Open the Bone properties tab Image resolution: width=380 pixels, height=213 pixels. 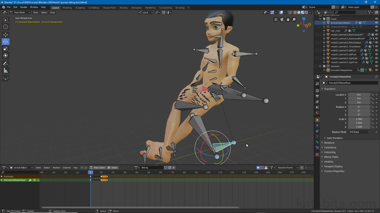(x=317, y=142)
